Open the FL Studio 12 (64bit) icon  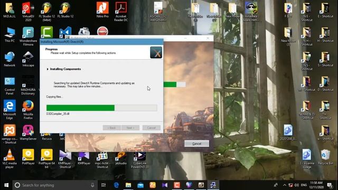click(46, 12)
